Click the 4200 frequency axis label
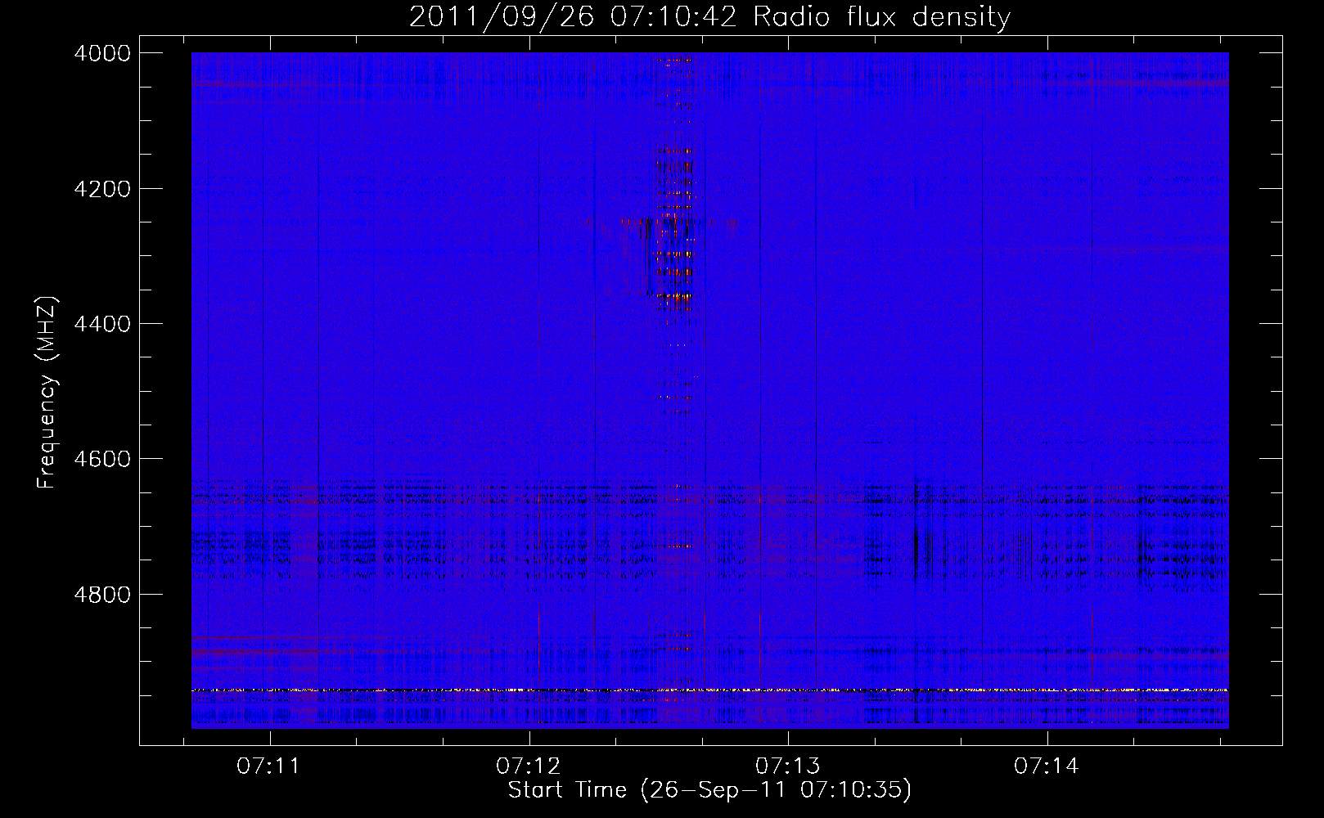Image resolution: width=1324 pixels, height=818 pixels. pos(102,189)
